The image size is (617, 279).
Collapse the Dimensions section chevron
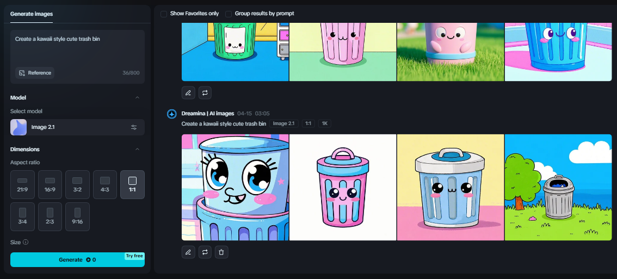pos(137,149)
